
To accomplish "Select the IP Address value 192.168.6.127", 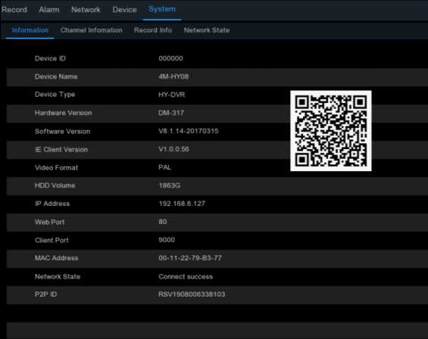I will click(182, 204).
